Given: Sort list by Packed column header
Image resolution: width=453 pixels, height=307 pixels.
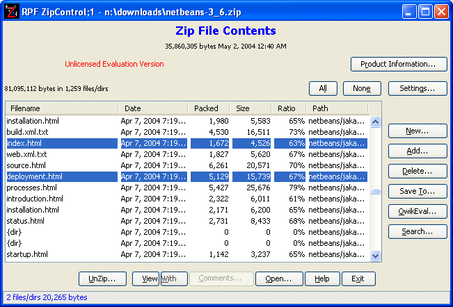Looking at the screenshot, I should (209, 108).
